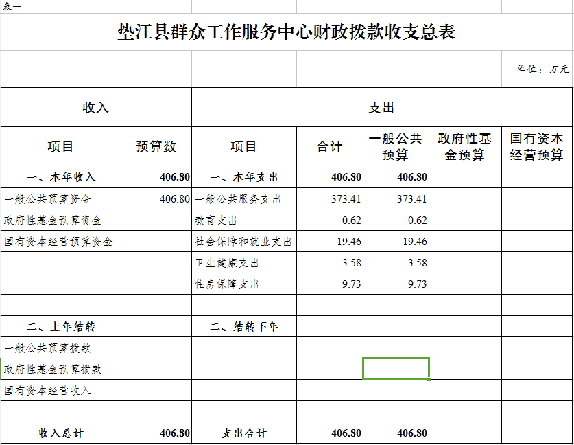Select the 社会保障和就业支出 cell
This screenshot has height=445, width=574.
[244, 242]
